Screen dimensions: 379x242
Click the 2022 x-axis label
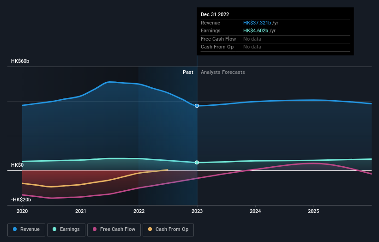(139, 212)
